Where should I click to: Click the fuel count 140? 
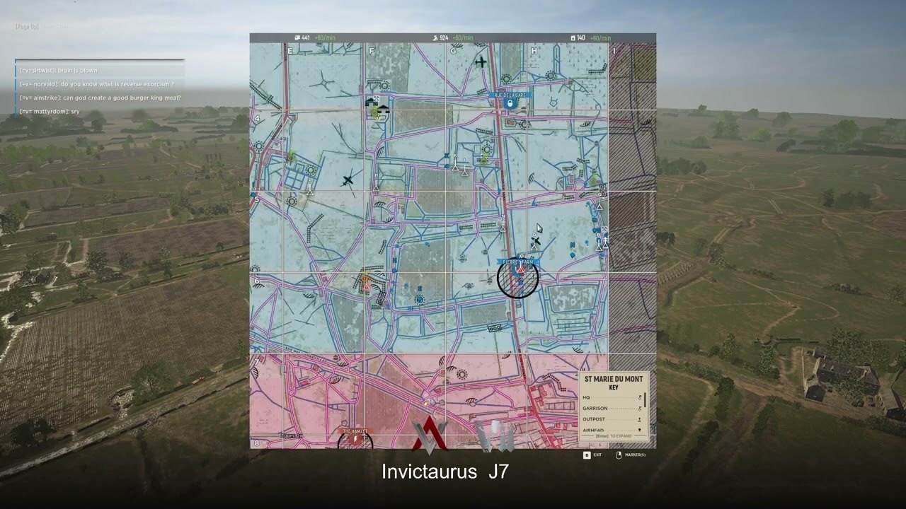[581, 37]
